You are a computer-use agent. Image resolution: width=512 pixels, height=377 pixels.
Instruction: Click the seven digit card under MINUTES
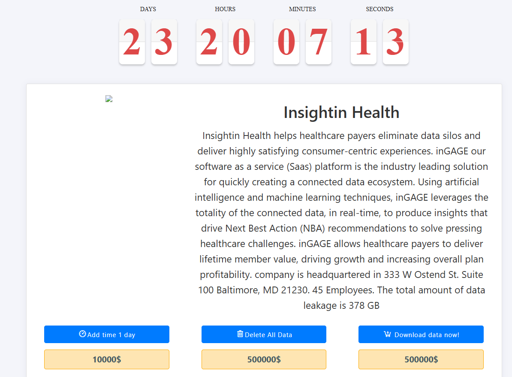tap(319, 42)
